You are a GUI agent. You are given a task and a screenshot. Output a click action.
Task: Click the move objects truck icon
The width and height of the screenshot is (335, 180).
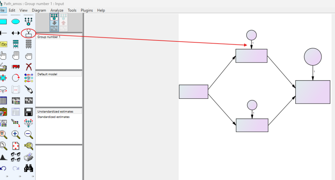[16, 67]
